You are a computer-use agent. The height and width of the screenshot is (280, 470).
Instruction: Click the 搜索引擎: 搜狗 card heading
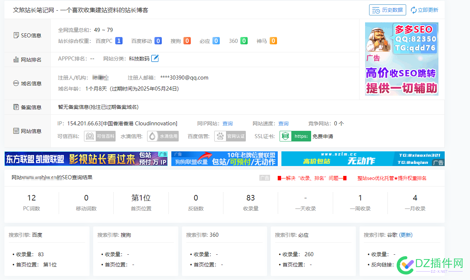pos(114,235)
